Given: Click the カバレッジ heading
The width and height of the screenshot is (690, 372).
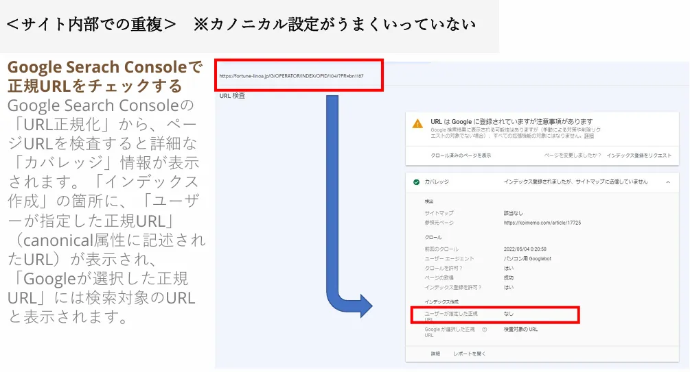Looking at the screenshot, I should [437, 182].
